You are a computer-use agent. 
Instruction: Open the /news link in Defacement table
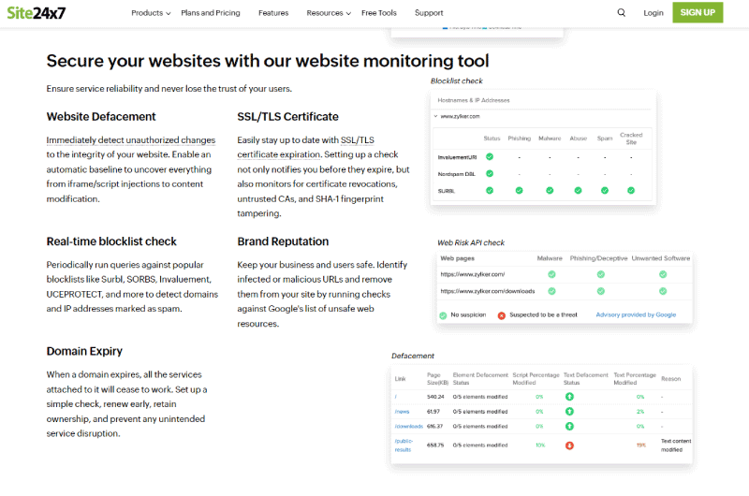tap(403, 412)
